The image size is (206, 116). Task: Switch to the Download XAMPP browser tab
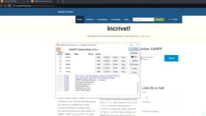[x=15, y=1]
